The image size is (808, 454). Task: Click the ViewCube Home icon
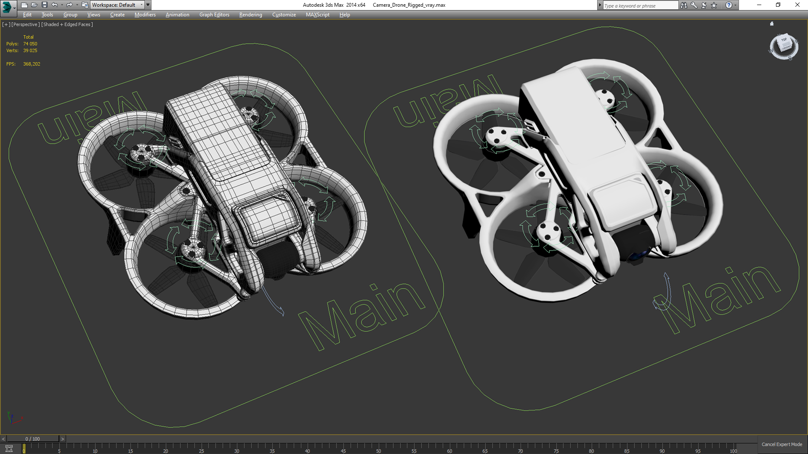(772, 24)
